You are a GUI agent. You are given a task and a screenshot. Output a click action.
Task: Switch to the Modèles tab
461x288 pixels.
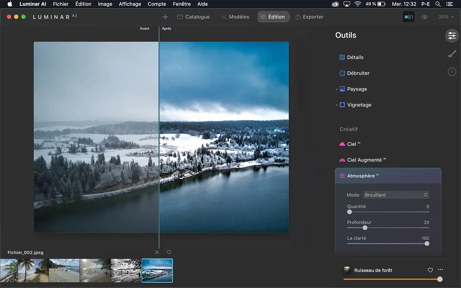point(235,17)
